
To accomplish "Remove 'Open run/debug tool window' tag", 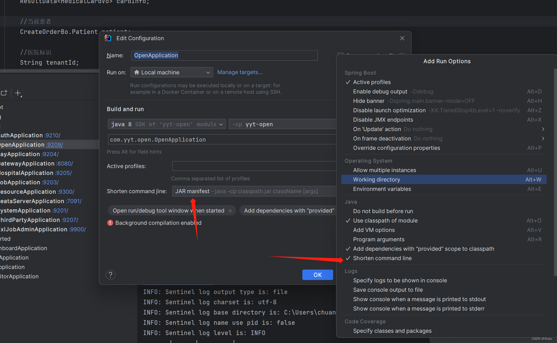I will 230,211.
